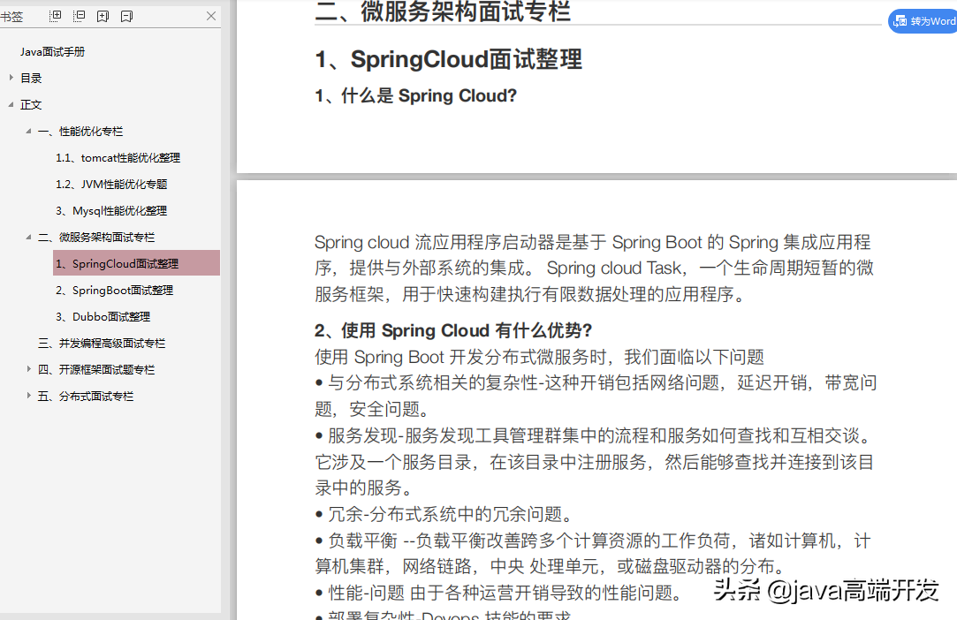Image resolution: width=957 pixels, height=620 pixels.
Task: Open 2、SpringBoot面试整理 bookmark
Action: coord(114,291)
